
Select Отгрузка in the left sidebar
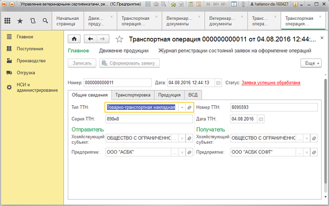pos(26,73)
